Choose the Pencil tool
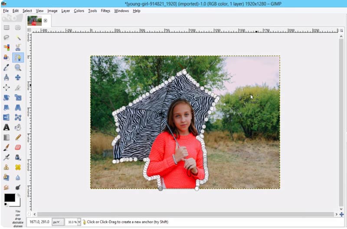347x229 pixels. [x=18, y=137]
